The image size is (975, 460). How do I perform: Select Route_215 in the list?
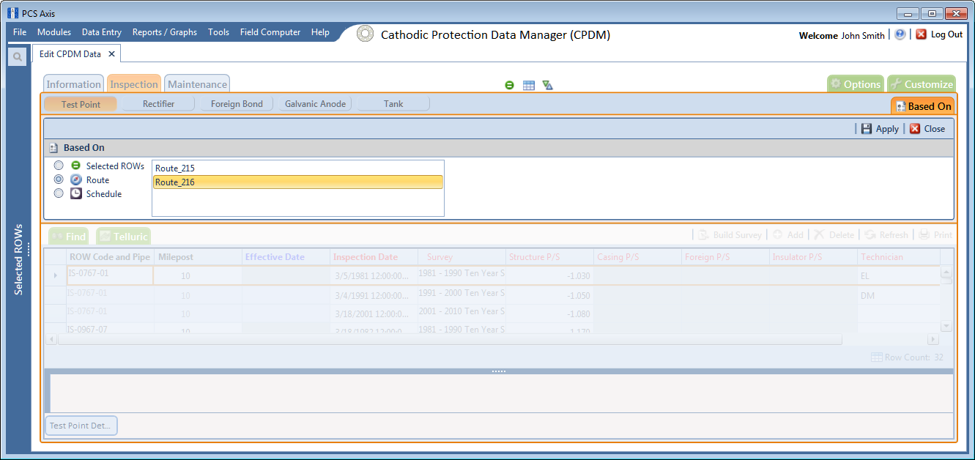point(297,168)
